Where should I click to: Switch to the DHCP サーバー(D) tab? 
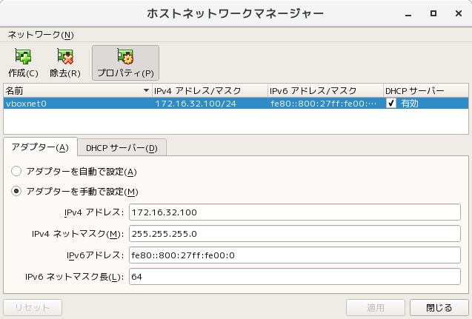coord(122,148)
